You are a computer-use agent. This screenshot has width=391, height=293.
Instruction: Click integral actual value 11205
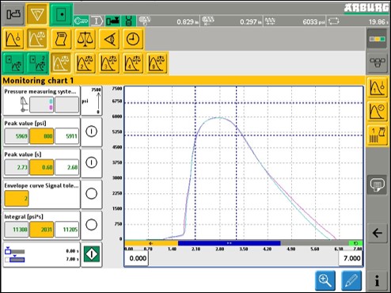click(x=67, y=230)
